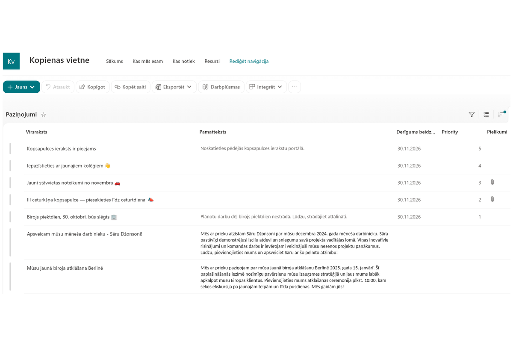The height and width of the screenshot is (342, 513).
Task: Open item Mūsu jaunā biroja atklāšana Berlīnē
Action: (x=65, y=268)
